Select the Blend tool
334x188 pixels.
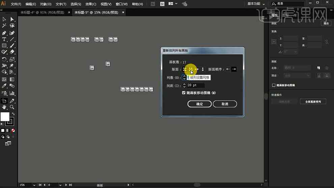[12, 86]
